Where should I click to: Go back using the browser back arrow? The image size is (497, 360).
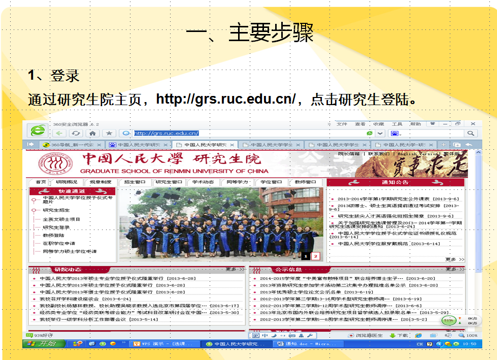pyautogui.click(x=59, y=134)
